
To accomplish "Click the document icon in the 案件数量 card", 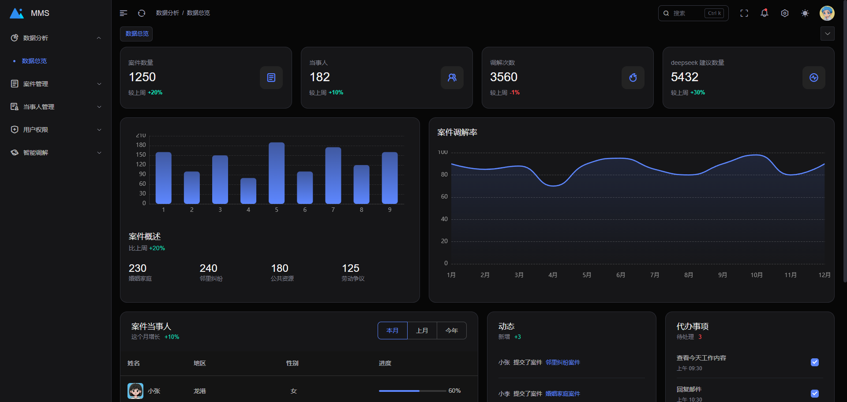I will click(x=271, y=78).
